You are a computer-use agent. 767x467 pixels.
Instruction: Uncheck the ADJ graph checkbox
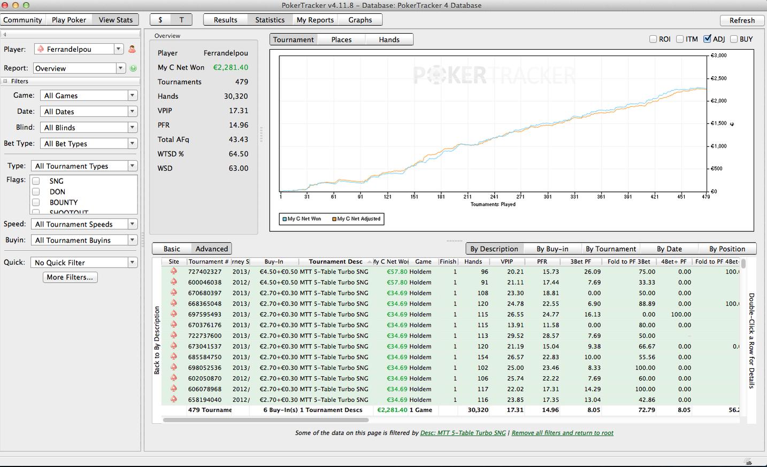click(x=707, y=39)
